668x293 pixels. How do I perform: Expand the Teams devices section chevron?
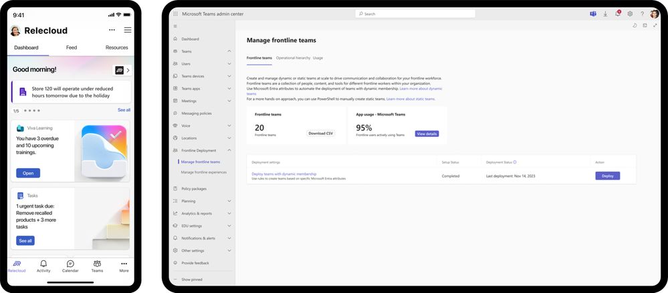(x=229, y=76)
